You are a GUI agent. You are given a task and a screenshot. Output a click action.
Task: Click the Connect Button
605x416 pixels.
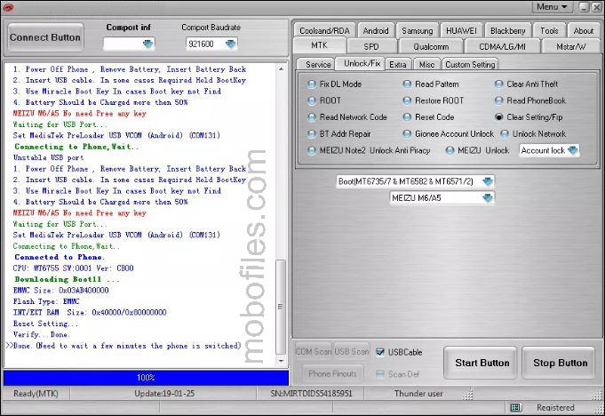click(x=45, y=38)
